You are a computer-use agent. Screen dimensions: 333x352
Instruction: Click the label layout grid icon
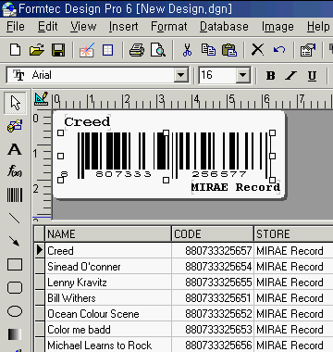[x=107, y=50]
